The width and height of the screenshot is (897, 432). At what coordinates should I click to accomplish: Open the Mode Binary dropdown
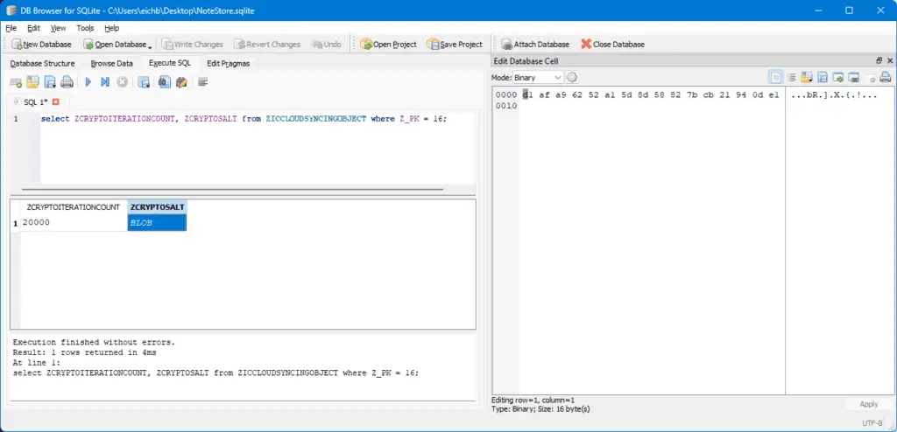(x=538, y=77)
